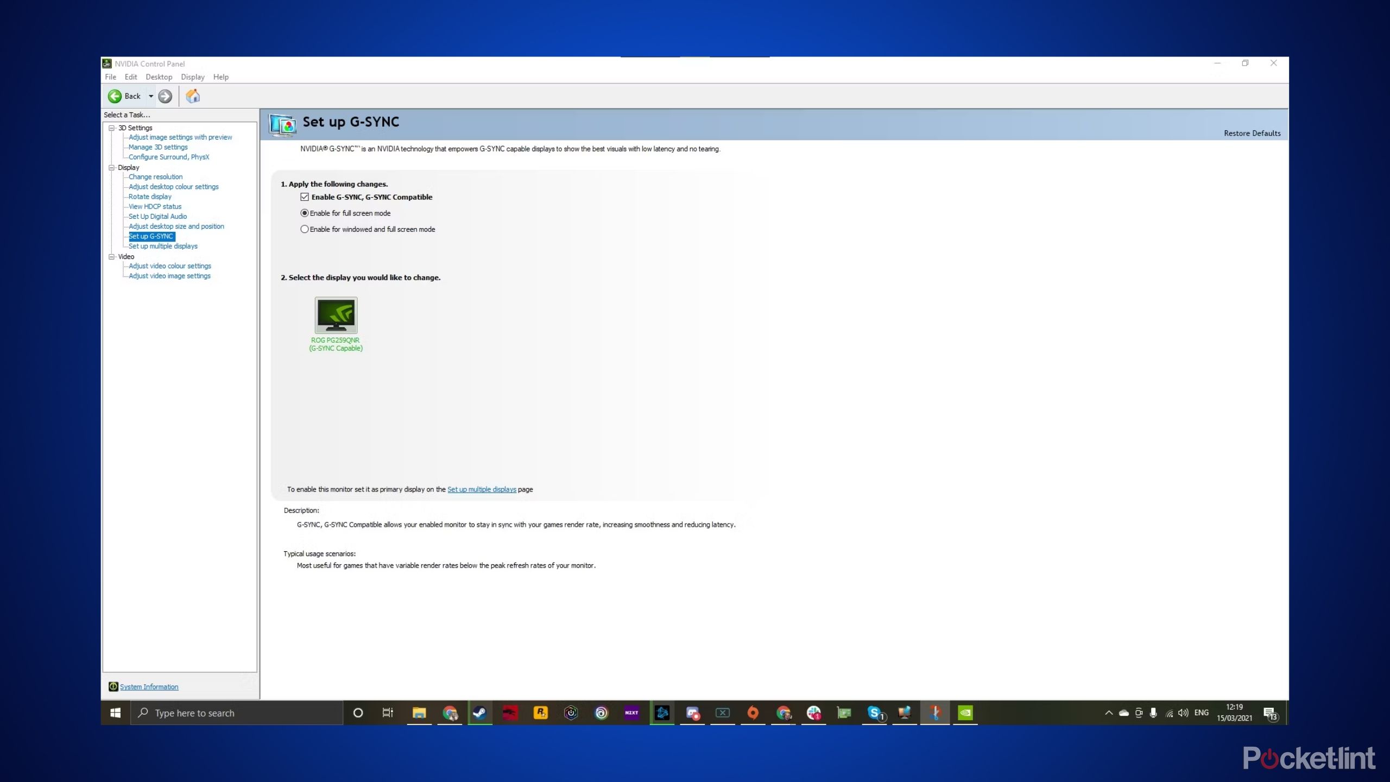The height and width of the screenshot is (782, 1390).
Task: Select the ROG PG259QNR display thumbnail
Action: (336, 316)
